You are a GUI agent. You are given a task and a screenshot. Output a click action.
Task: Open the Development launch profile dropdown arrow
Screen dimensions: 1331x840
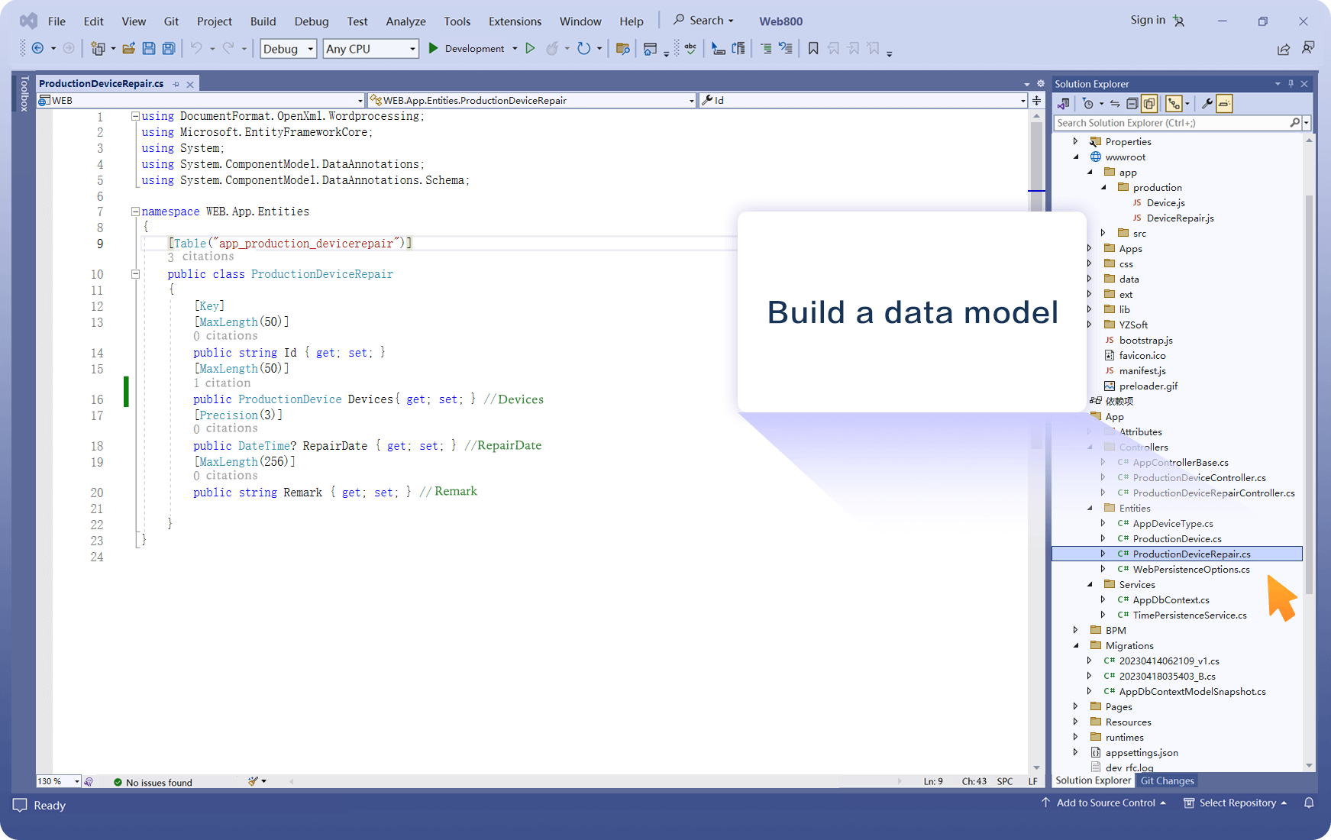point(515,48)
